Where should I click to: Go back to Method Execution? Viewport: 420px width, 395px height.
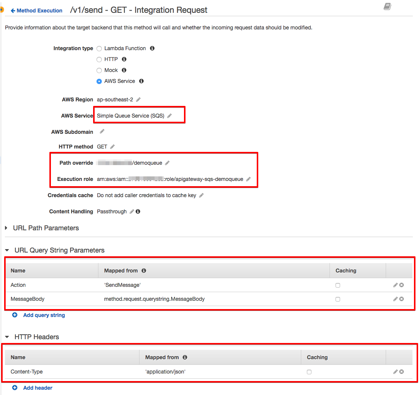pyautogui.click(x=37, y=11)
